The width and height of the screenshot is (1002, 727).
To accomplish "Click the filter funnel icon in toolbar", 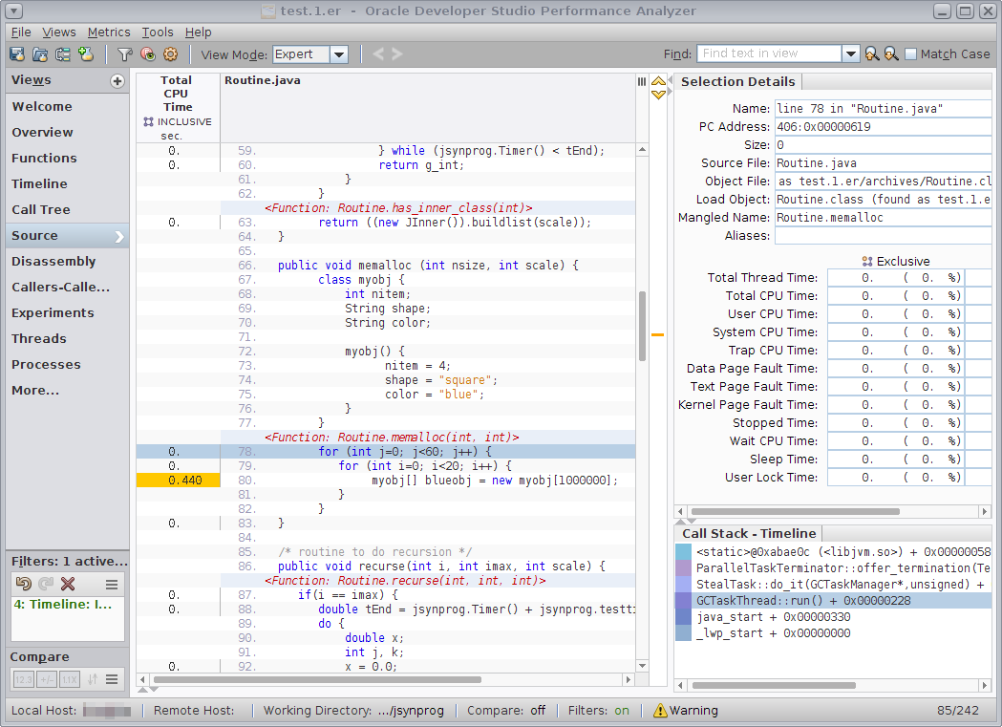I will click(124, 54).
